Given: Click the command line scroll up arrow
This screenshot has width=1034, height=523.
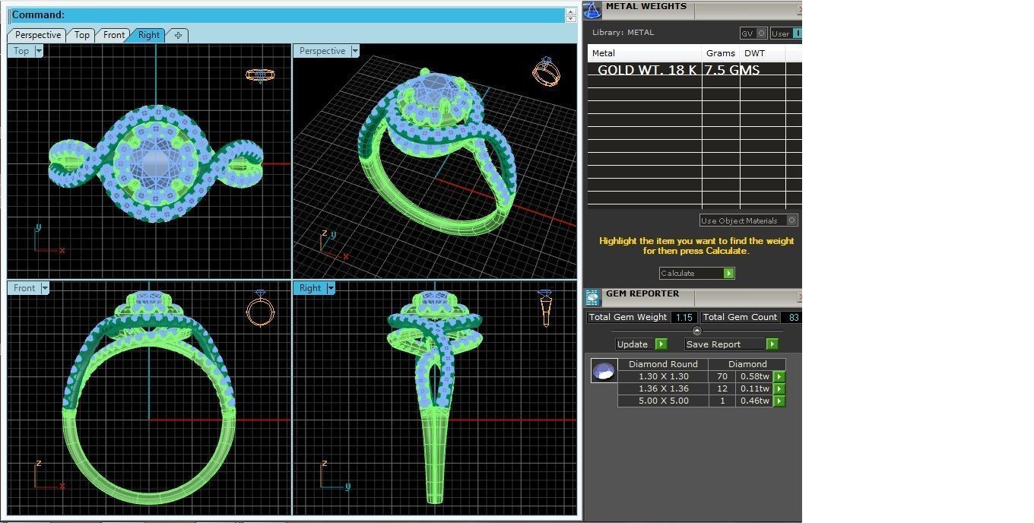Looking at the screenshot, I should pos(570,11).
